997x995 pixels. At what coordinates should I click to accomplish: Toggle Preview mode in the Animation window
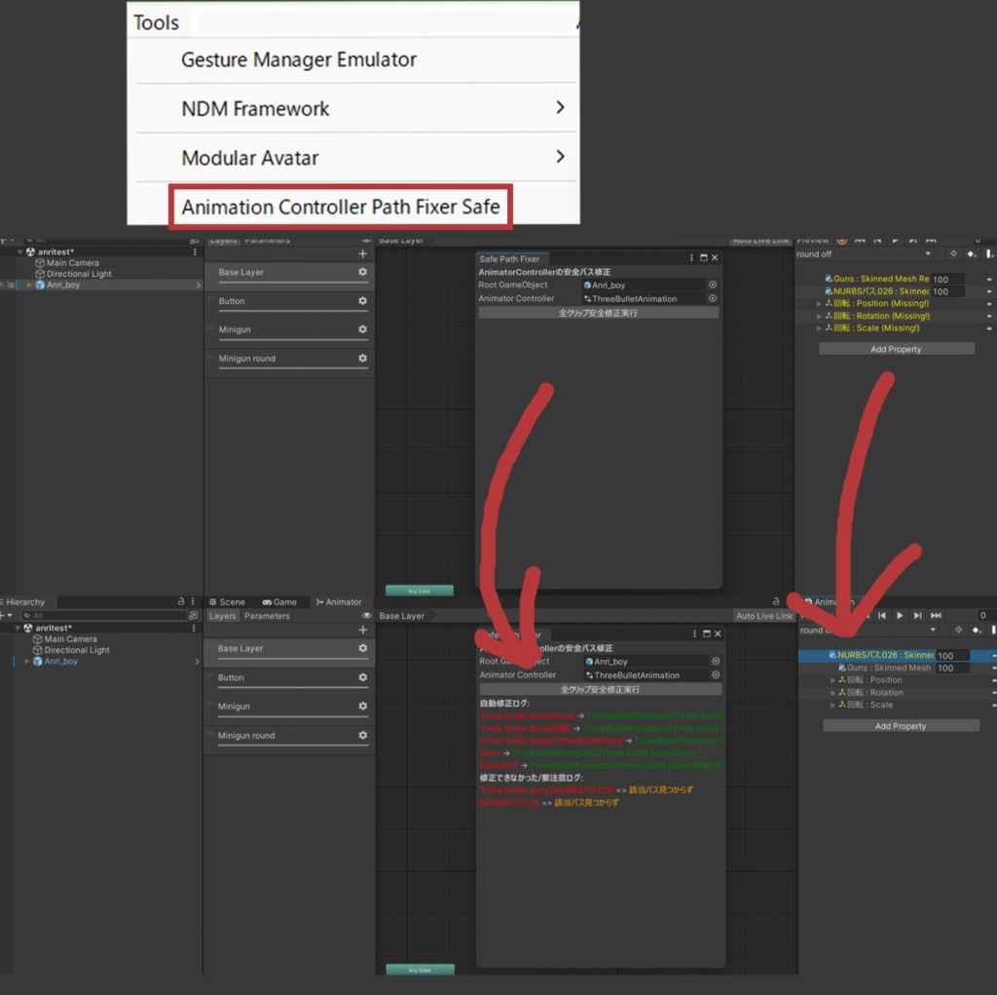pos(814,240)
